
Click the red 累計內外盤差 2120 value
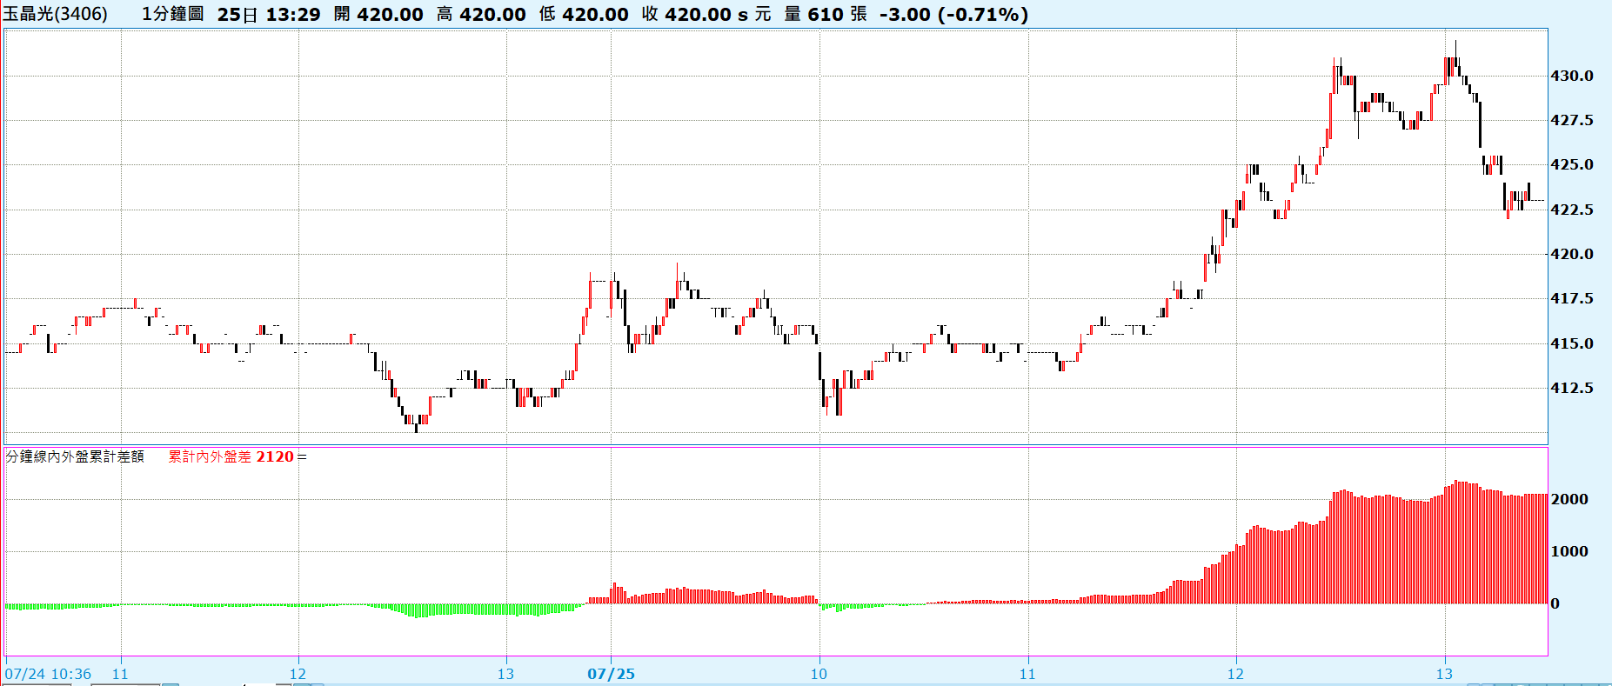[231, 456]
